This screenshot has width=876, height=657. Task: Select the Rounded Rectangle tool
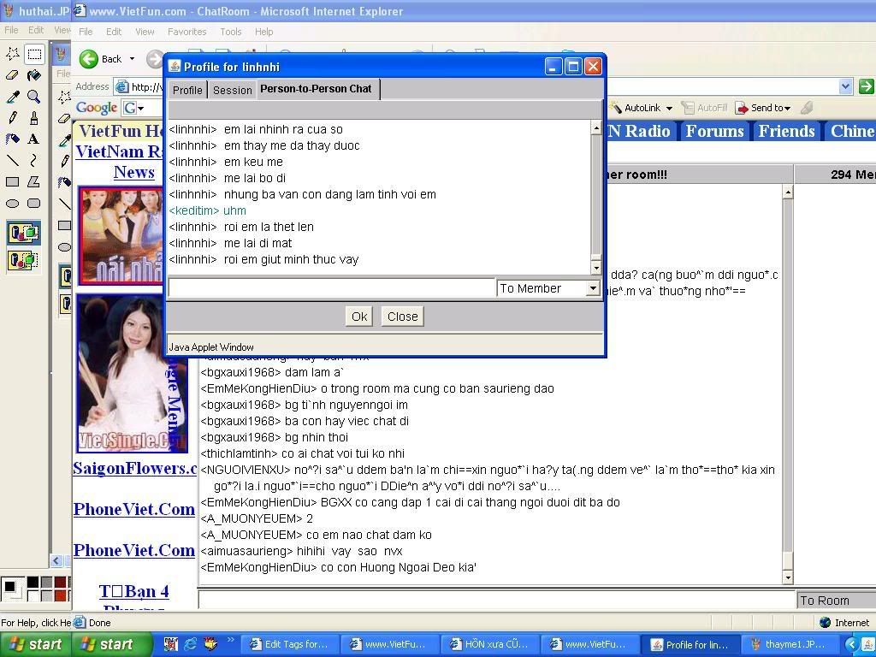coord(34,204)
